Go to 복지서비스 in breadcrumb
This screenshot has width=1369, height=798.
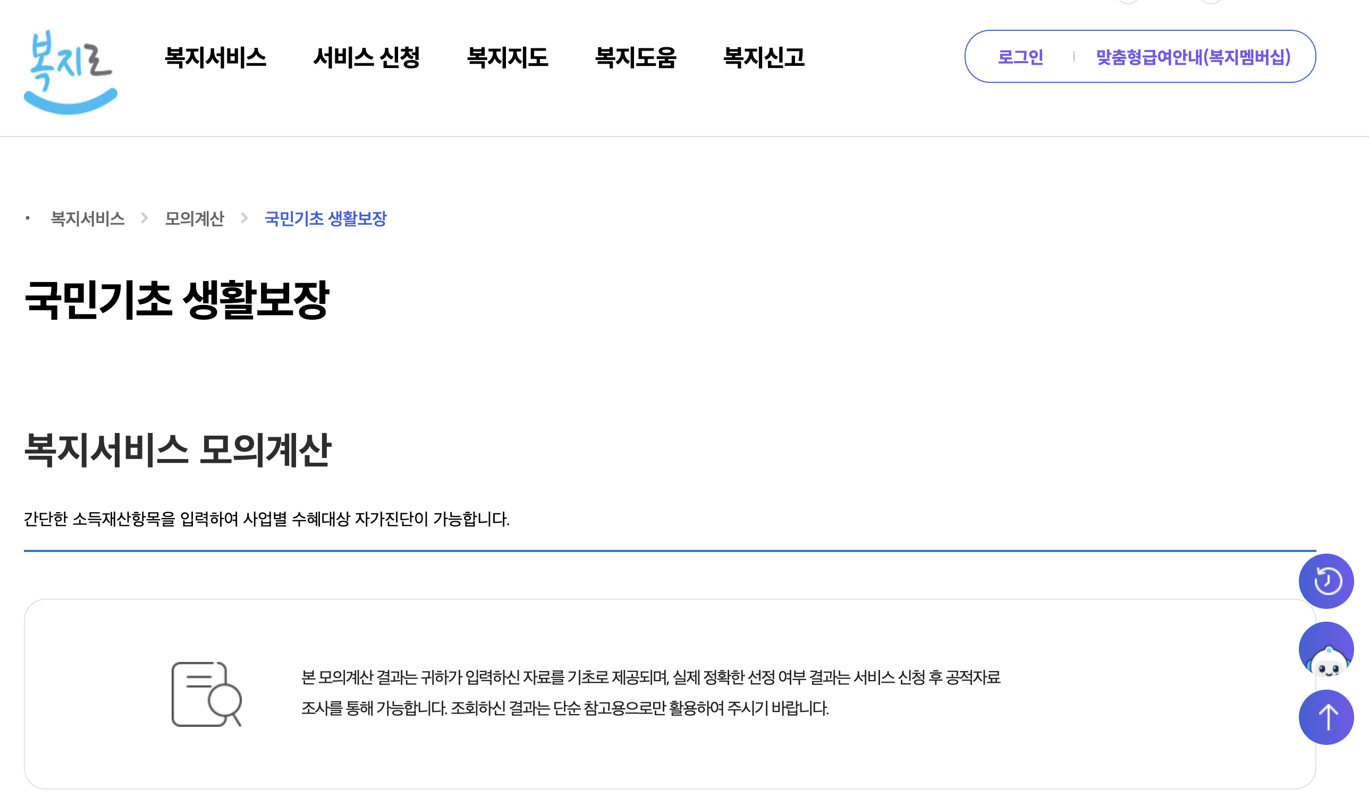(88, 218)
